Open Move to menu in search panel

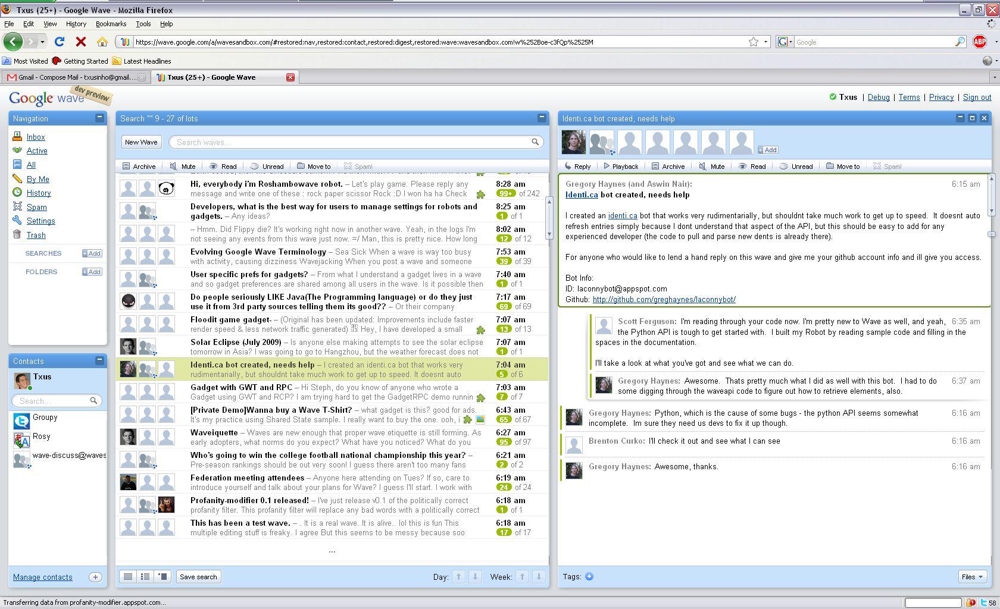pyautogui.click(x=314, y=167)
